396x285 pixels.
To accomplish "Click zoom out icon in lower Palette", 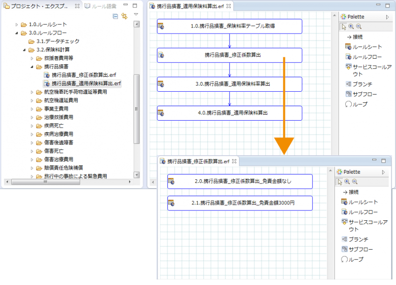I will (355, 182).
